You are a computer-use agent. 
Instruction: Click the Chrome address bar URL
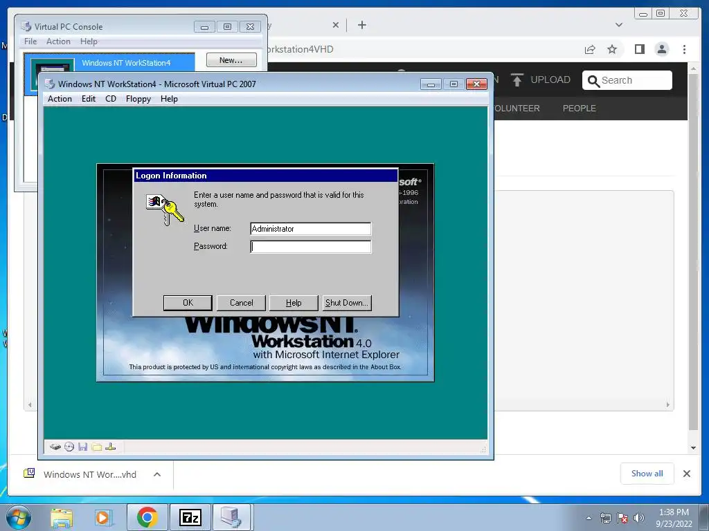(x=300, y=49)
